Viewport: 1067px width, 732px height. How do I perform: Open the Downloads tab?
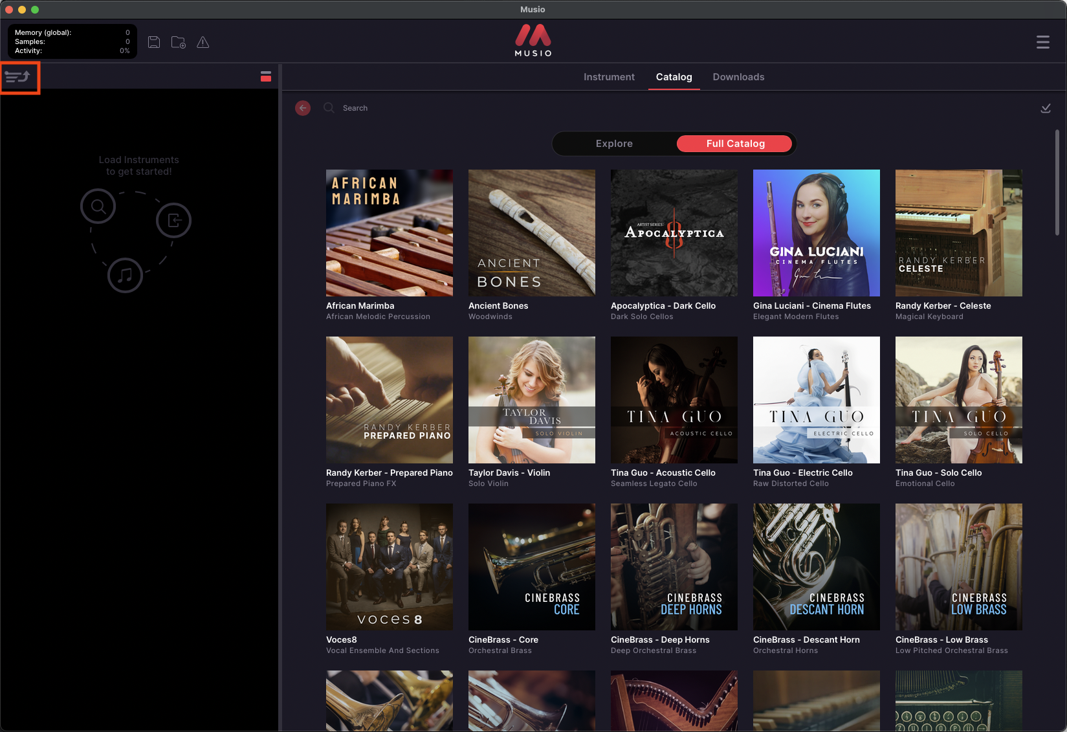click(738, 77)
